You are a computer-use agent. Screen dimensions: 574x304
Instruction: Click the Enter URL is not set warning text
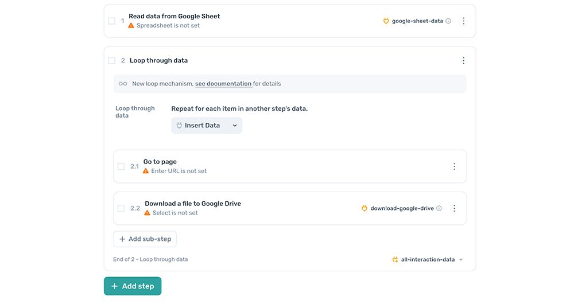(179, 171)
